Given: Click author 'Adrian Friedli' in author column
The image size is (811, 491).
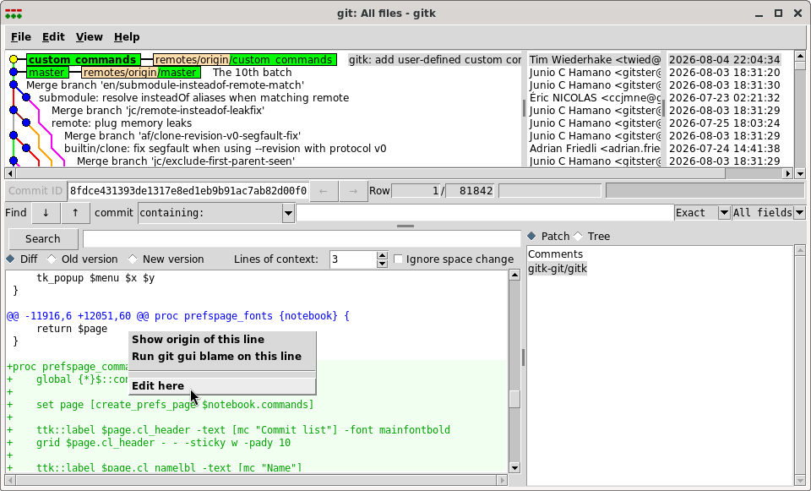Looking at the screenshot, I should click(595, 149).
